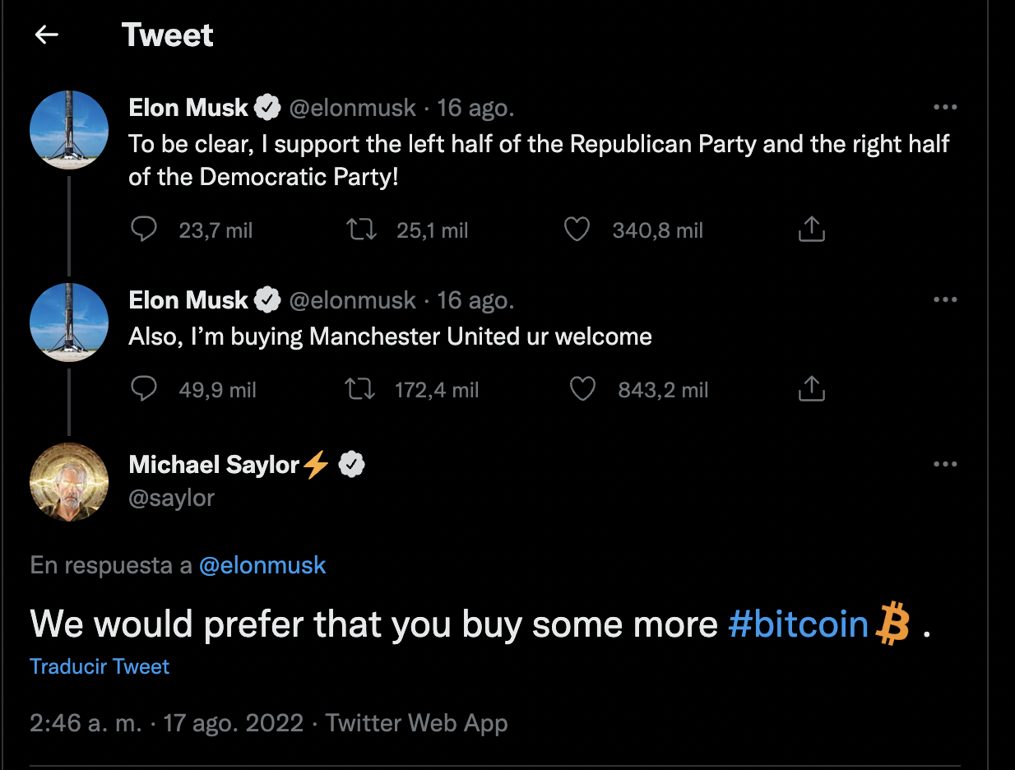Click the @saylor handle

171,498
